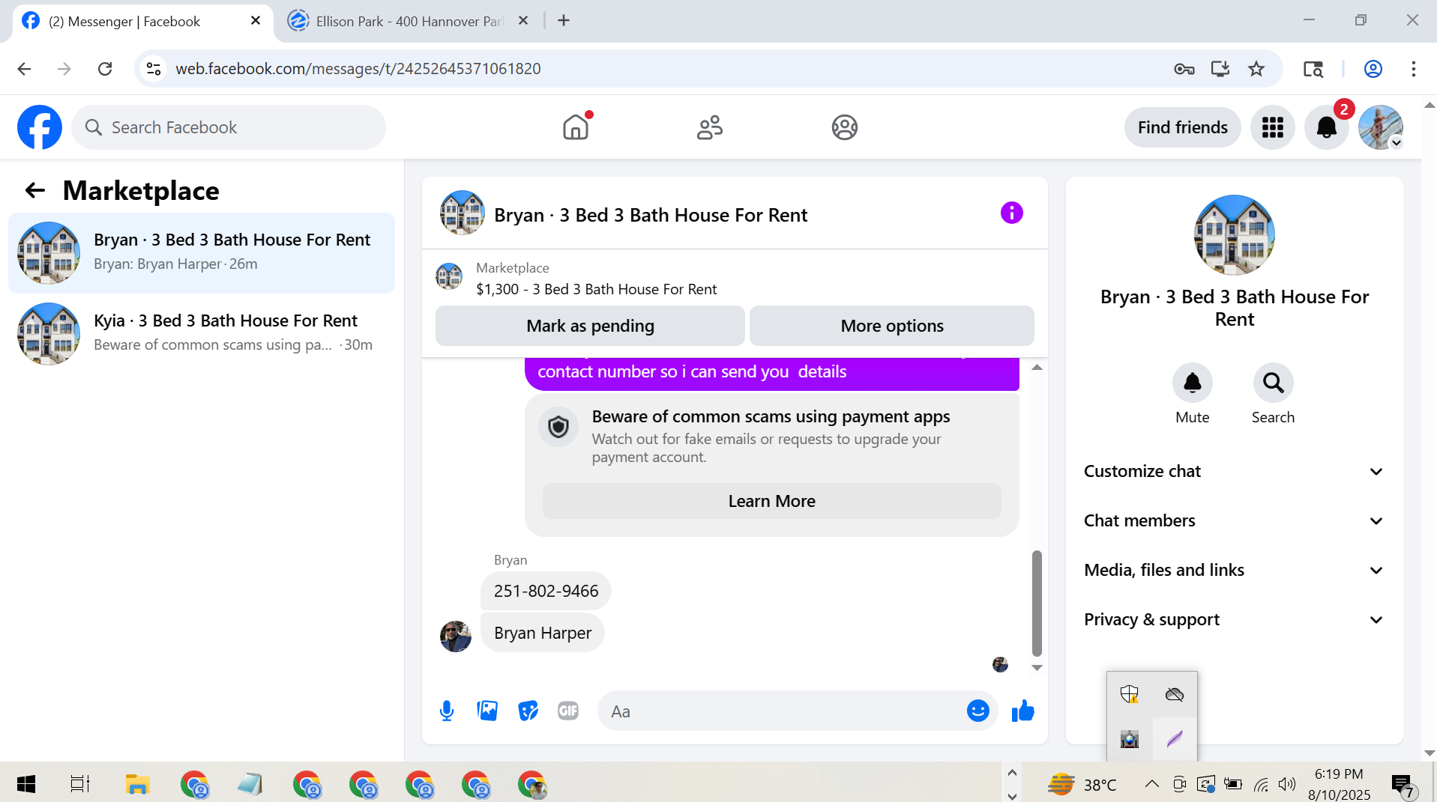The width and height of the screenshot is (1437, 802).
Task: Click More options button
Action: (892, 326)
